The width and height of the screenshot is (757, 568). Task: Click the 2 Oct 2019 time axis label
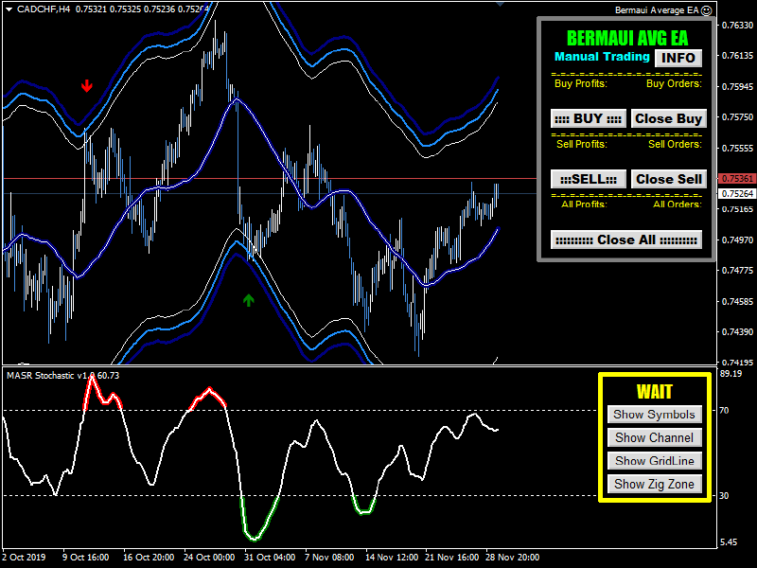click(24, 557)
